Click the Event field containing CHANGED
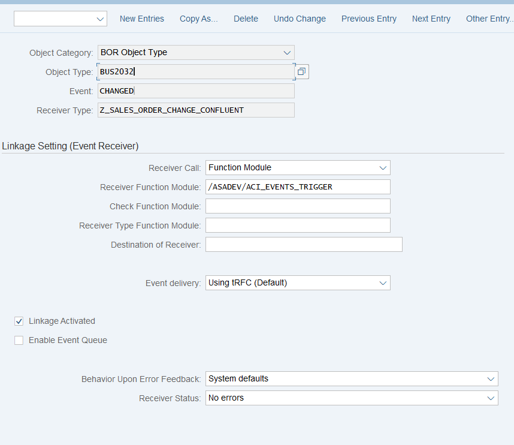514x445 pixels. pyautogui.click(x=196, y=91)
